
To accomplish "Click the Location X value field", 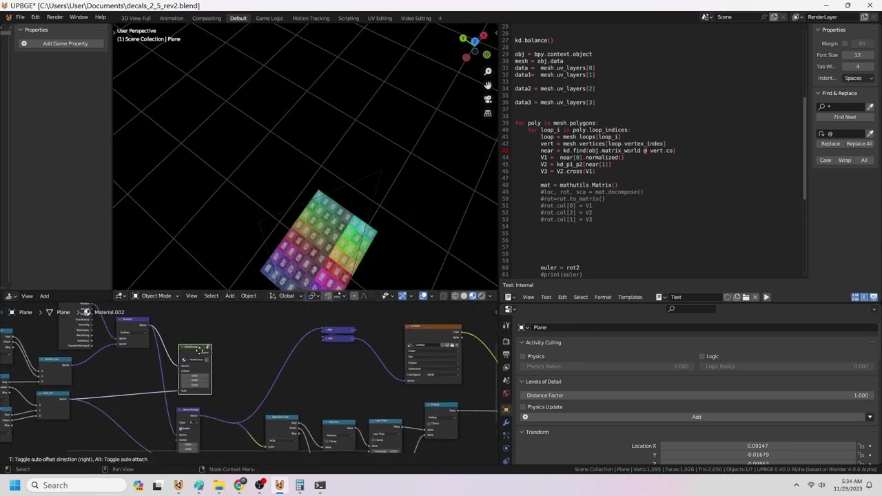I will tap(757, 446).
